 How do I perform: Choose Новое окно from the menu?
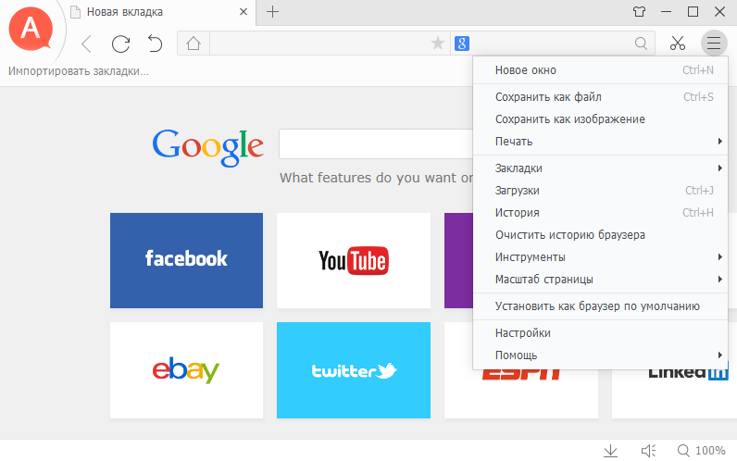[x=600, y=70]
